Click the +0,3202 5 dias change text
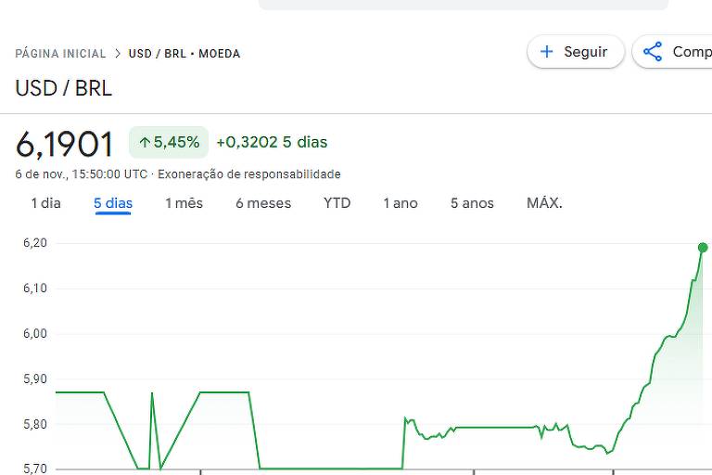This screenshot has height=475, width=712. click(x=272, y=142)
